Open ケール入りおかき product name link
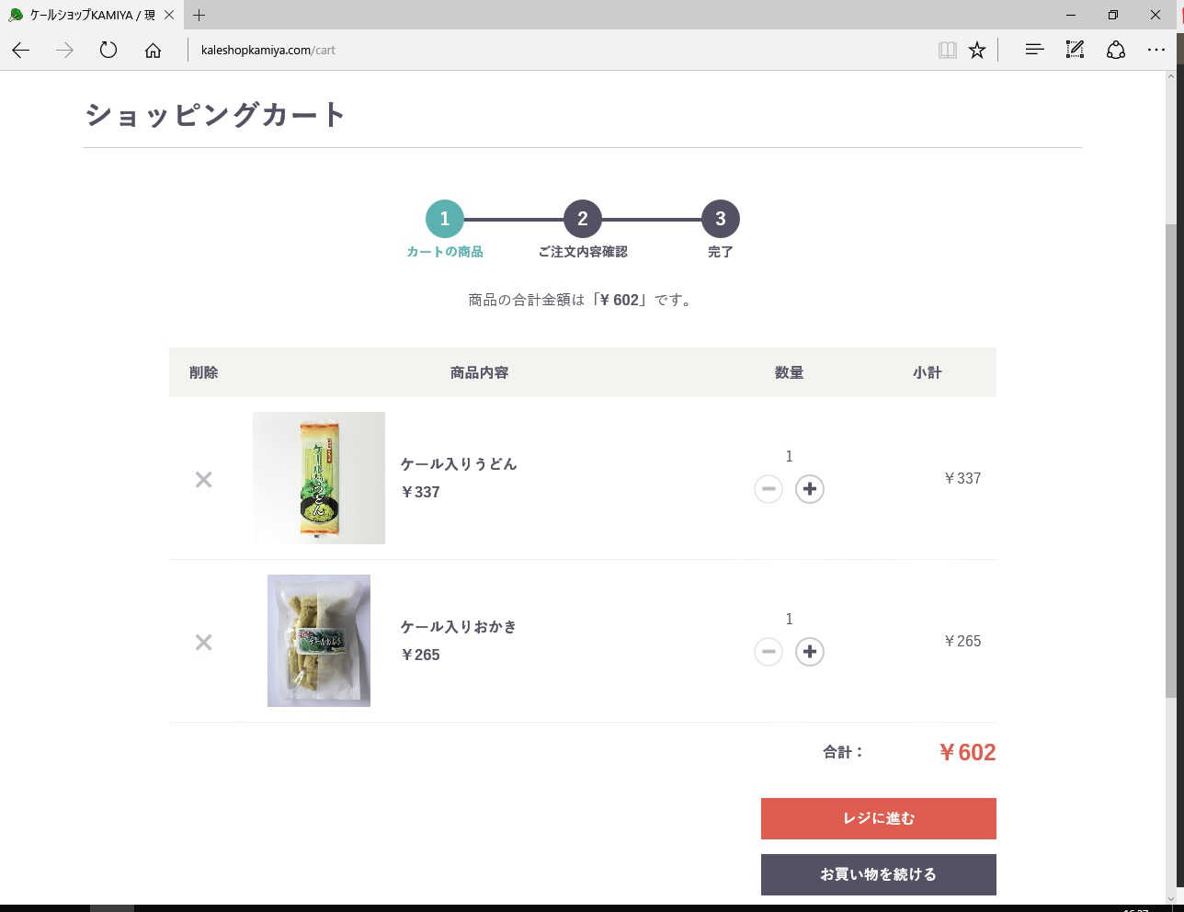Image resolution: width=1184 pixels, height=912 pixels. 458,627
